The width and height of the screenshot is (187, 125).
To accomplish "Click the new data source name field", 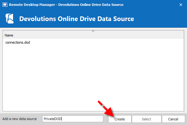I will click(73, 119).
